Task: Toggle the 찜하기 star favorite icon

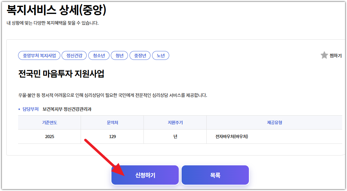Action: 325,55
